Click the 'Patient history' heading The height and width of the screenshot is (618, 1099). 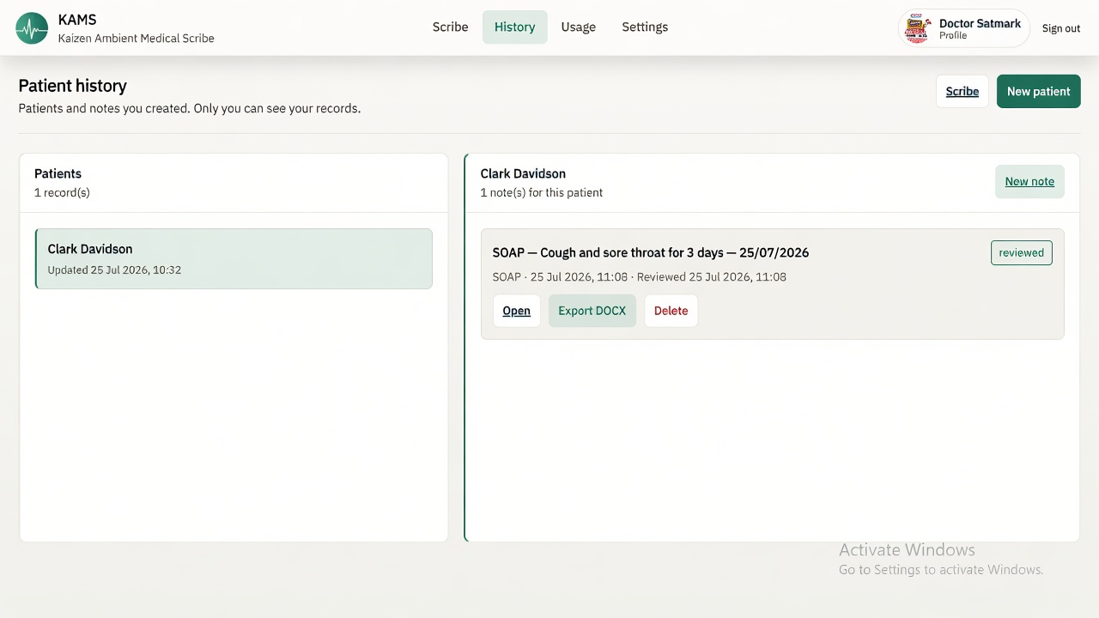coord(72,86)
